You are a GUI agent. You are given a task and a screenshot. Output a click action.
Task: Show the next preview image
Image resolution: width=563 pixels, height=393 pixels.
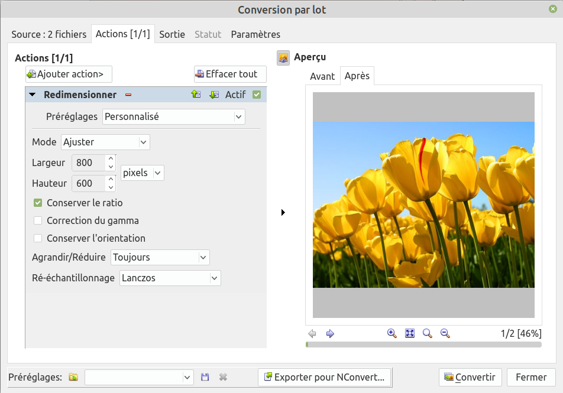(x=330, y=333)
